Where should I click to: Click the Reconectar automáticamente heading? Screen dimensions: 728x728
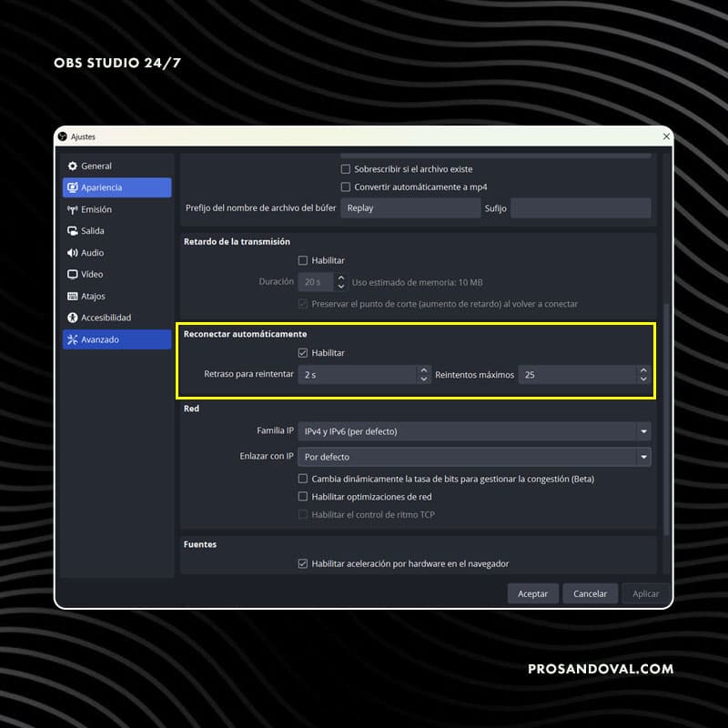tap(245, 334)
